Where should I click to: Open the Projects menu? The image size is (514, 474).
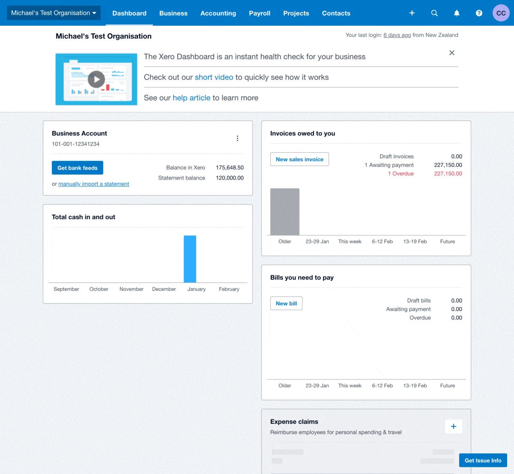[x=296, y=13]
